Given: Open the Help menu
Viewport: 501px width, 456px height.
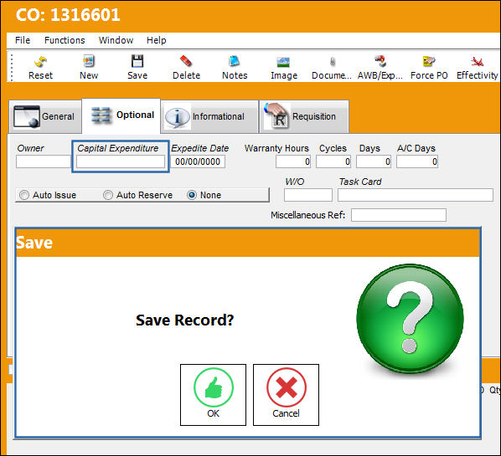Looking at the screenshot, I should pos(156,40).
